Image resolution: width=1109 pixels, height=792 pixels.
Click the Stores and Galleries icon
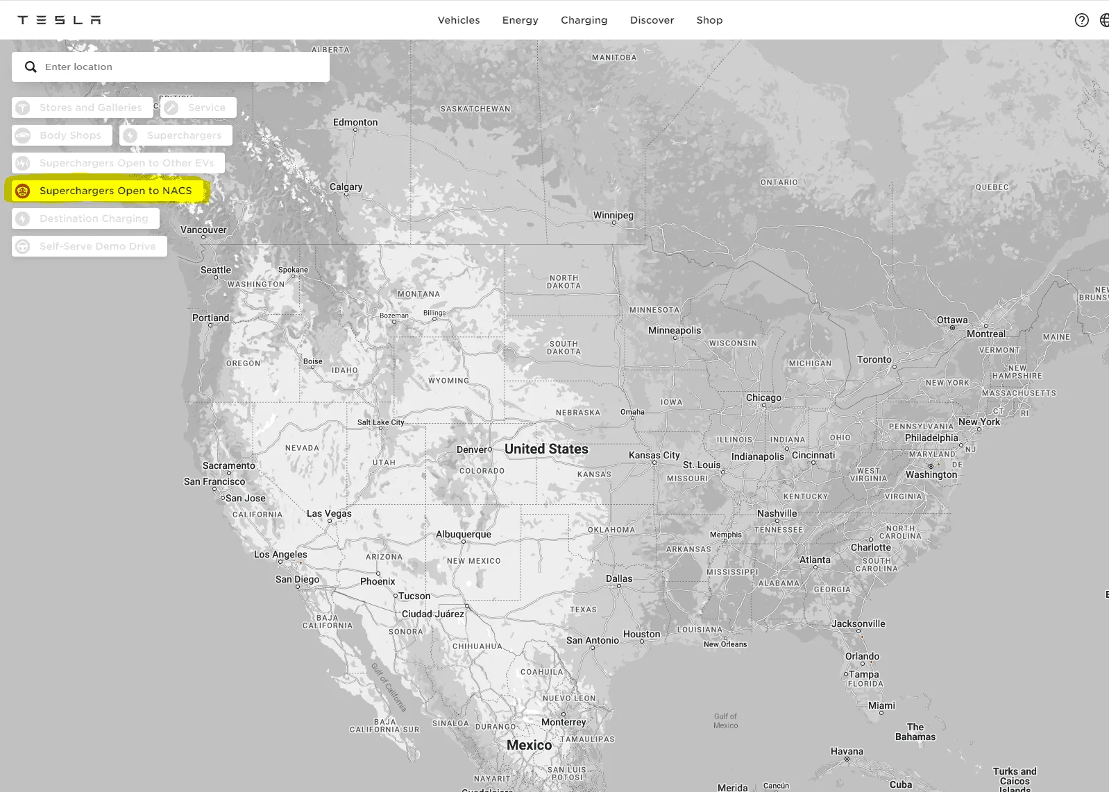[23, 107]
